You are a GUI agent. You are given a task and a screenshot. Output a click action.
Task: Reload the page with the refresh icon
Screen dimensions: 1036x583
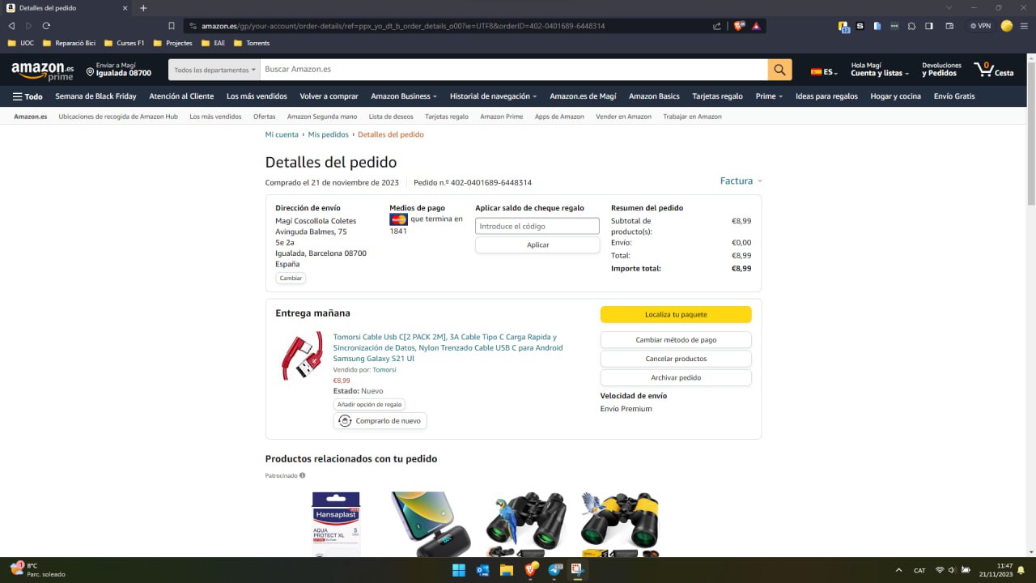[x=46, y=26]
